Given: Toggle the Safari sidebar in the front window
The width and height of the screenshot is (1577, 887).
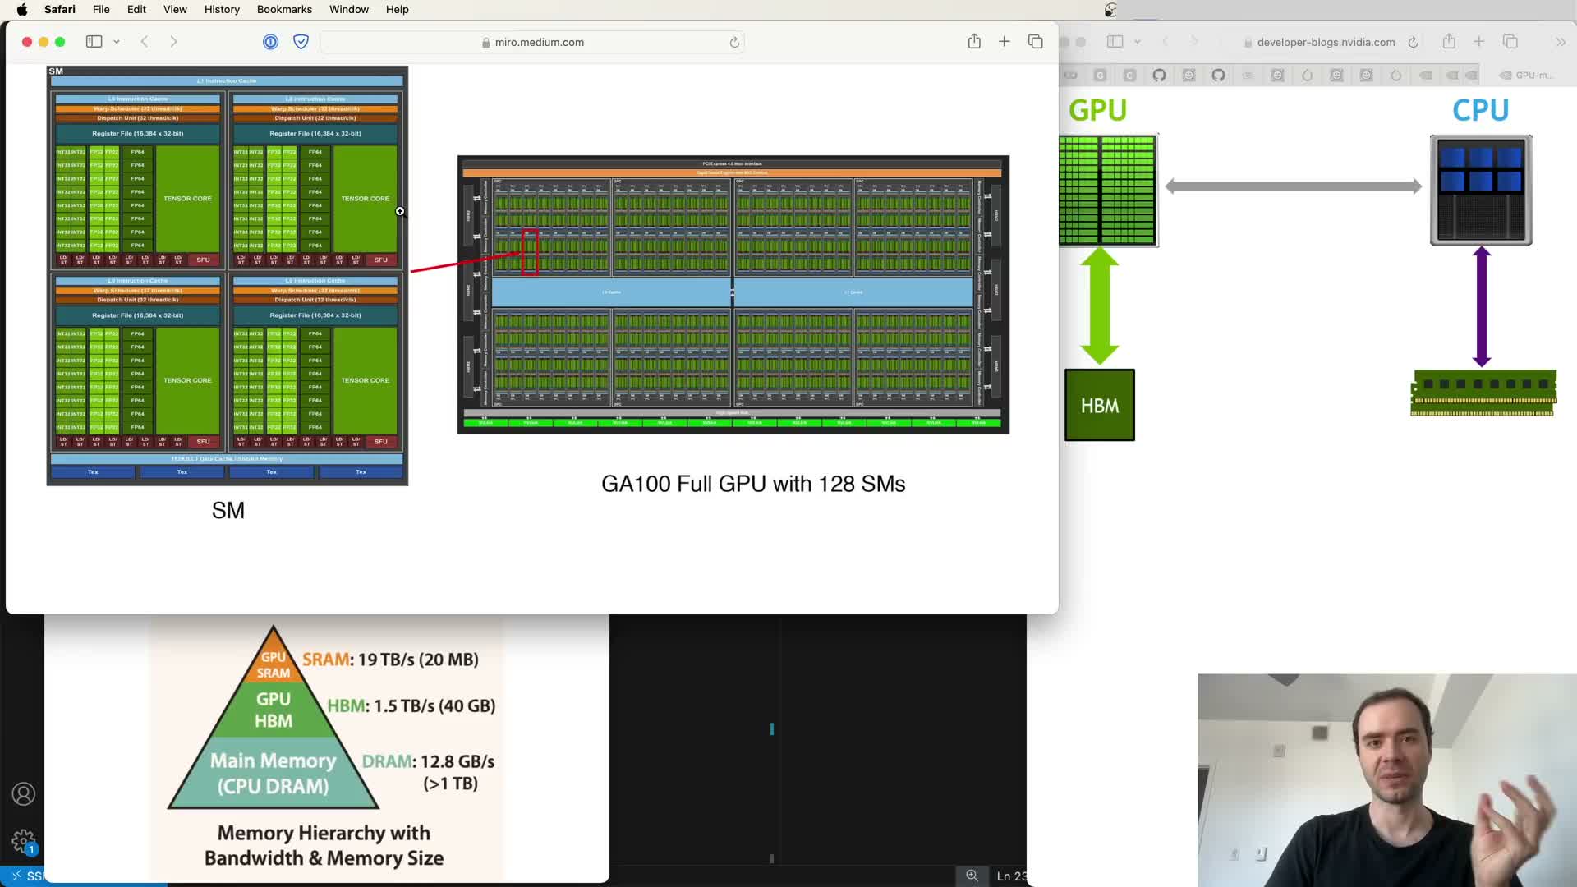Looking at the screenshot, I should tap(94, 42).
